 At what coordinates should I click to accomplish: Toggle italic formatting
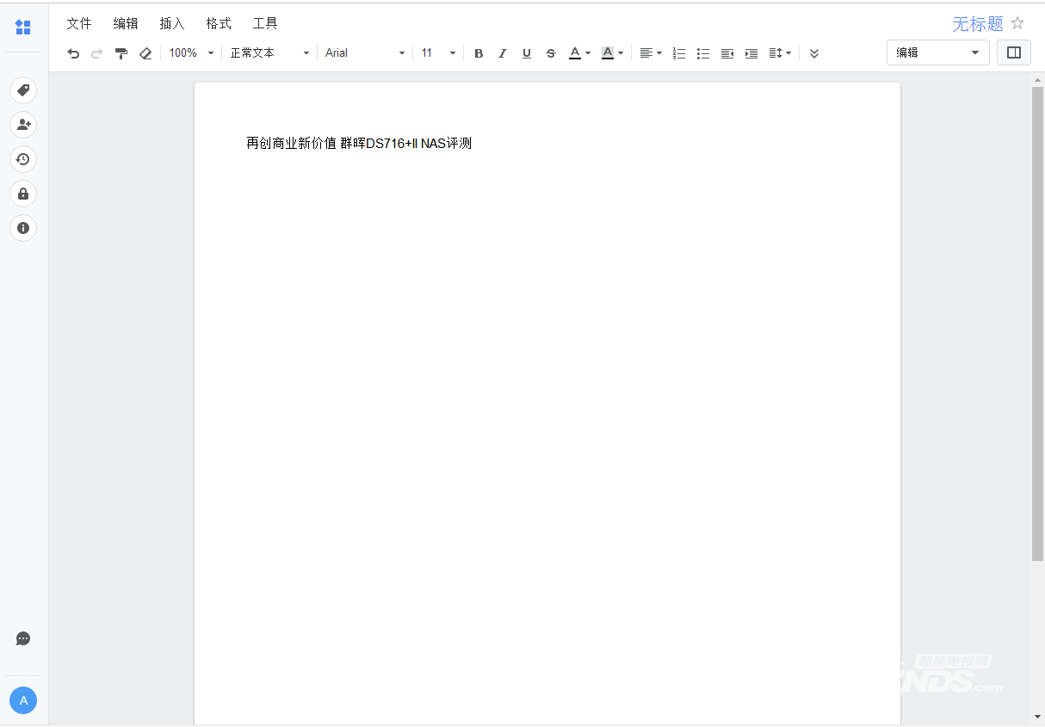[503, 53]
